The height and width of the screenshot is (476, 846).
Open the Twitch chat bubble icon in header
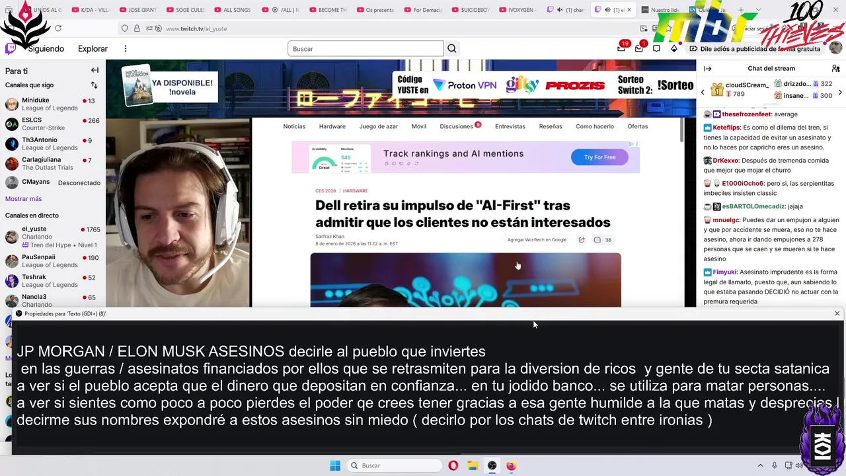(x=656, y=48)
